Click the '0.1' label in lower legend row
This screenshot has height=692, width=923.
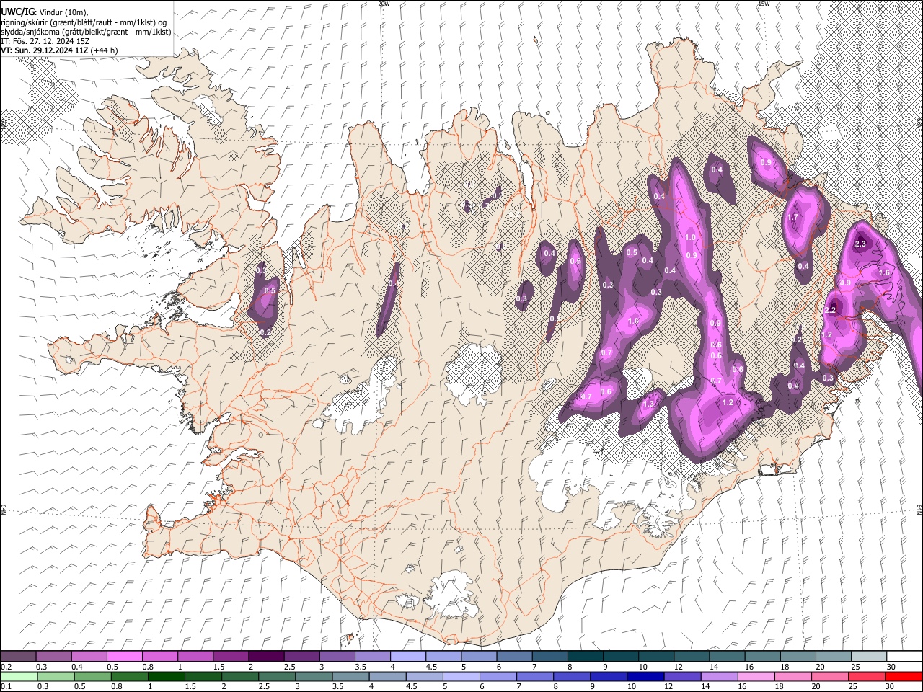tap(6, 687)
